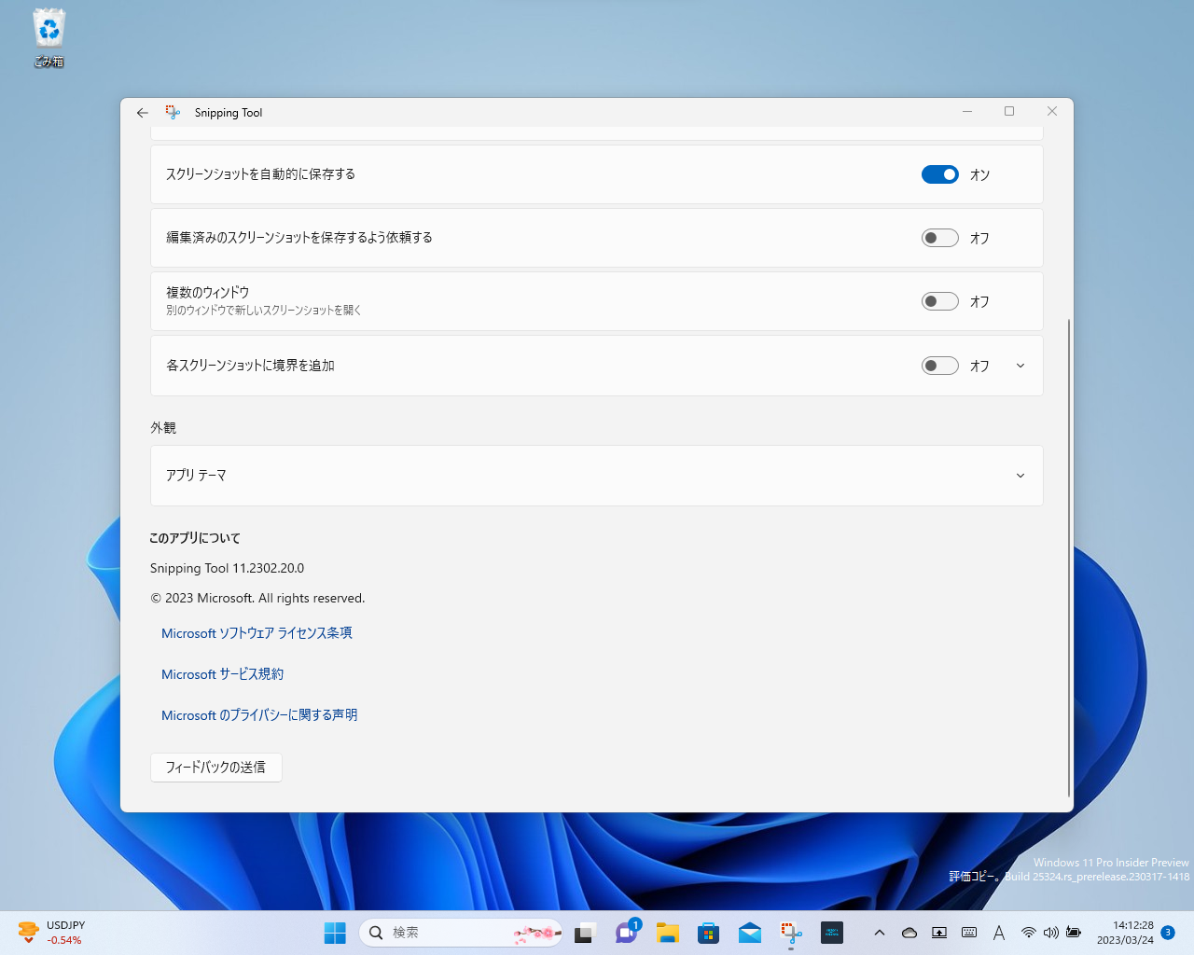
Task: Disable automatic screenshot saving toggle
Action: [939, 174]
